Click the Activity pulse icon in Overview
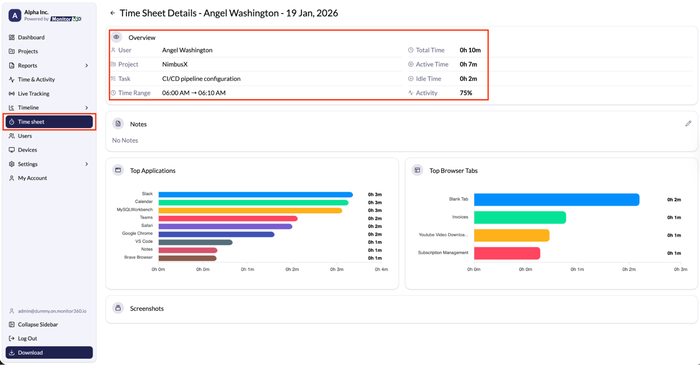The image size is (700, 365). tap(411, 93)
